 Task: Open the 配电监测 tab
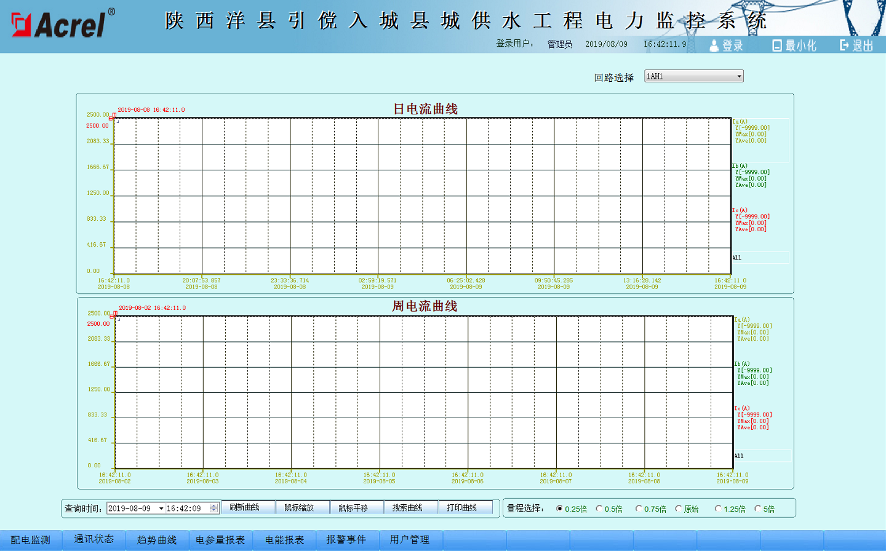(x=31, y=540)
